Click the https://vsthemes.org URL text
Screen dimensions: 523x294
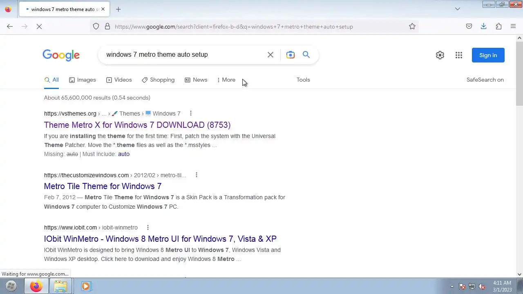(x=70, y=114)
